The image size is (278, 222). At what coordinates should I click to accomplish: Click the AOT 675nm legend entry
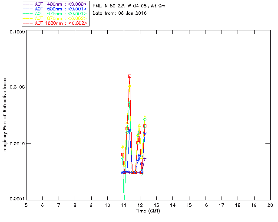pos(55,13)
